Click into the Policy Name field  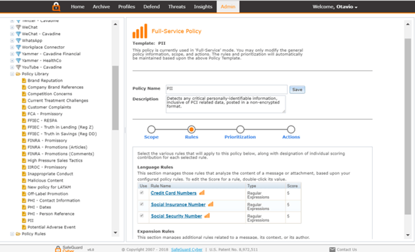pyautogui.click(x=227, y=89)
